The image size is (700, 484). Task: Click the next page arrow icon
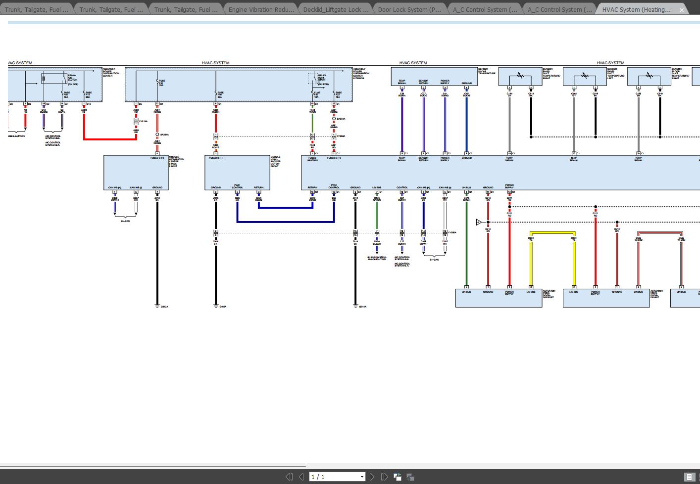372,477
